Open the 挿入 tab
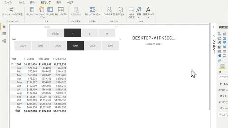This screenshot has width=228, height=128. click(32, 2)
